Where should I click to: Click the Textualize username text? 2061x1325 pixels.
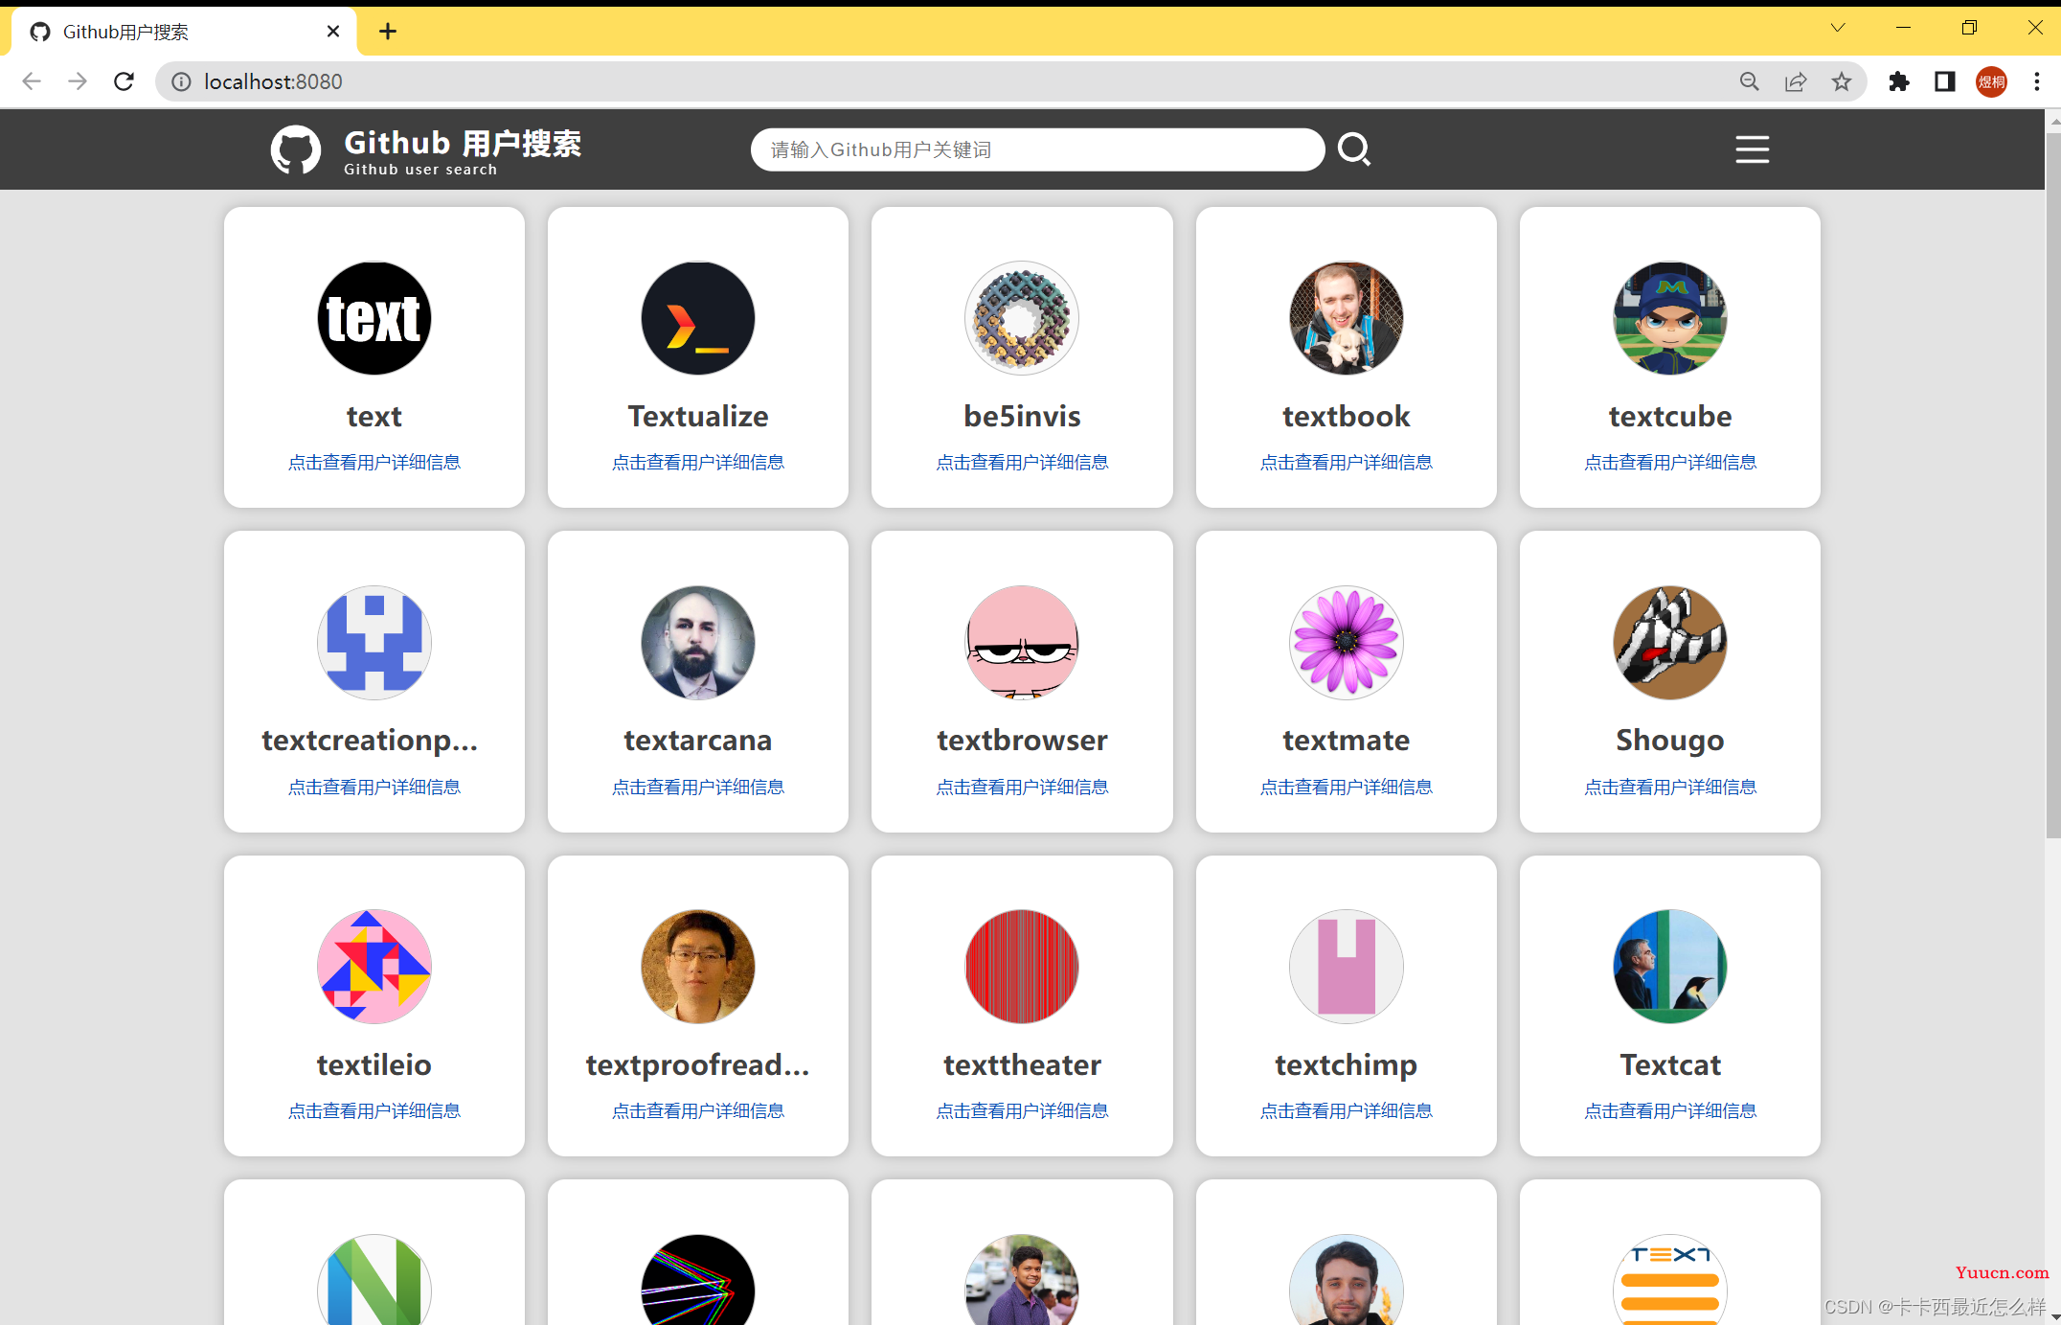click(697, 416)
